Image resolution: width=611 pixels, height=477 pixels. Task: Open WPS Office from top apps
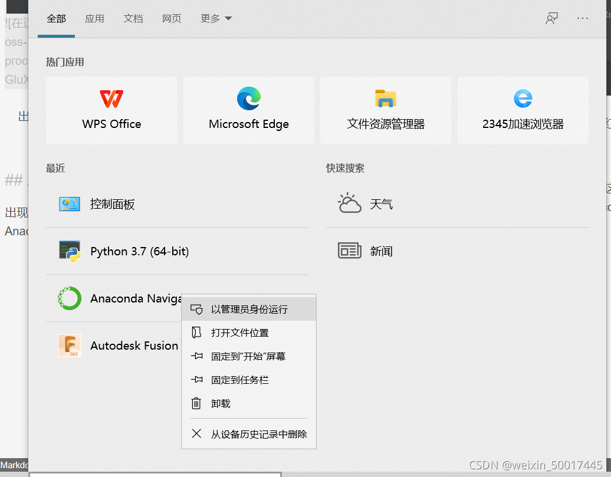(x=111, y=110)
